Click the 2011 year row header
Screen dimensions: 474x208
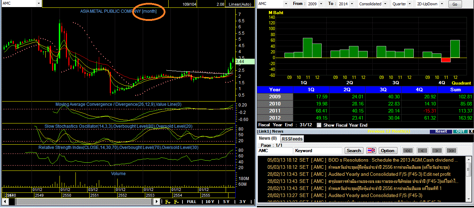[x=275, y=111]
